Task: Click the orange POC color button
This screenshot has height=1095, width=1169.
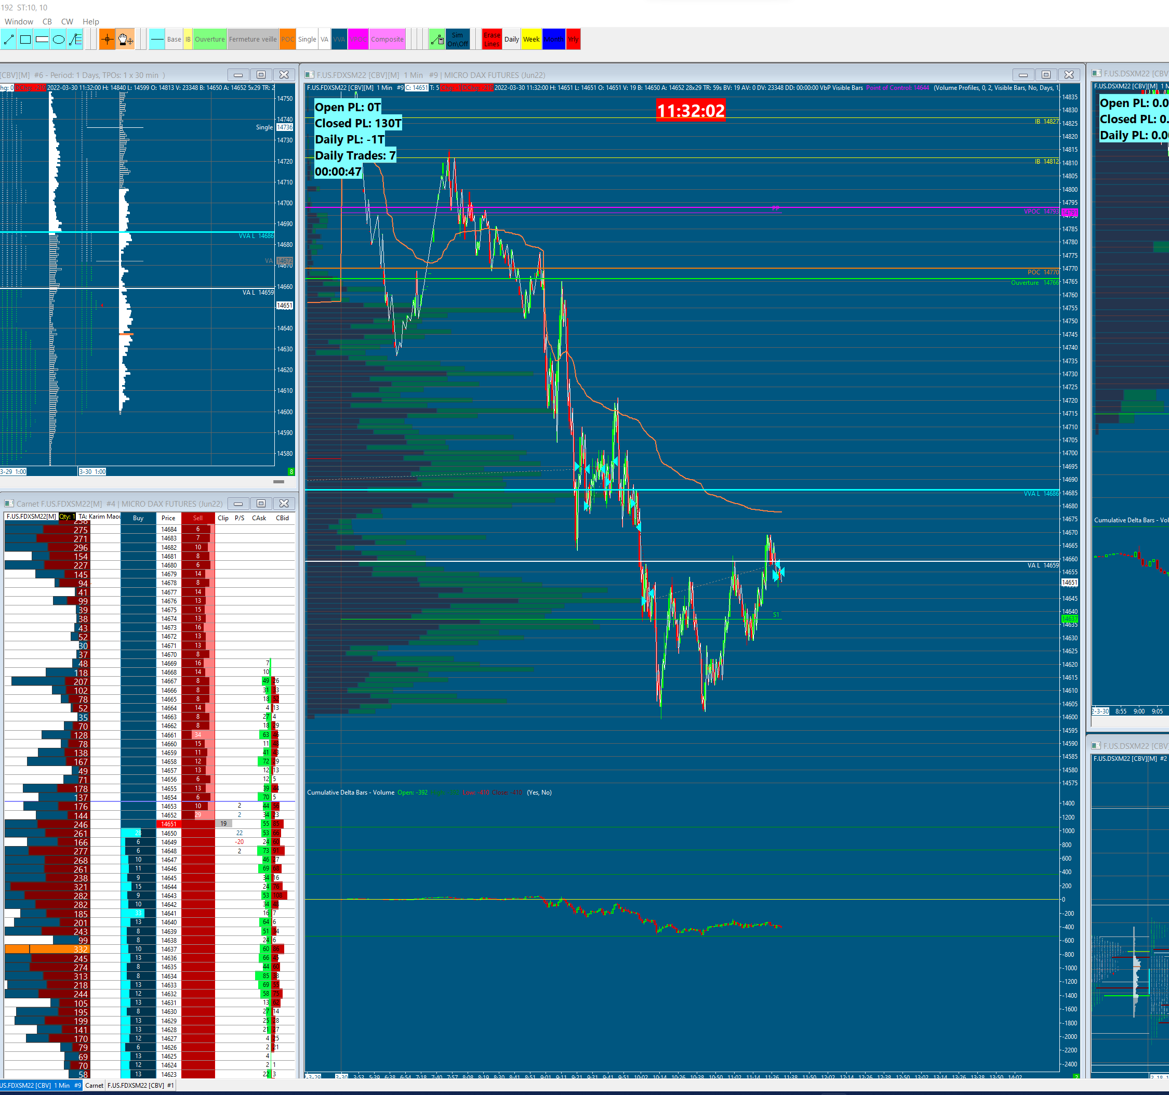Action: click(x=287, y=39)
